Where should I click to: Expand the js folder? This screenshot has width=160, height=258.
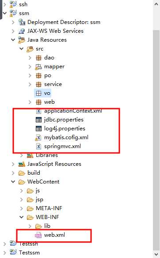[x=22, y=191]
